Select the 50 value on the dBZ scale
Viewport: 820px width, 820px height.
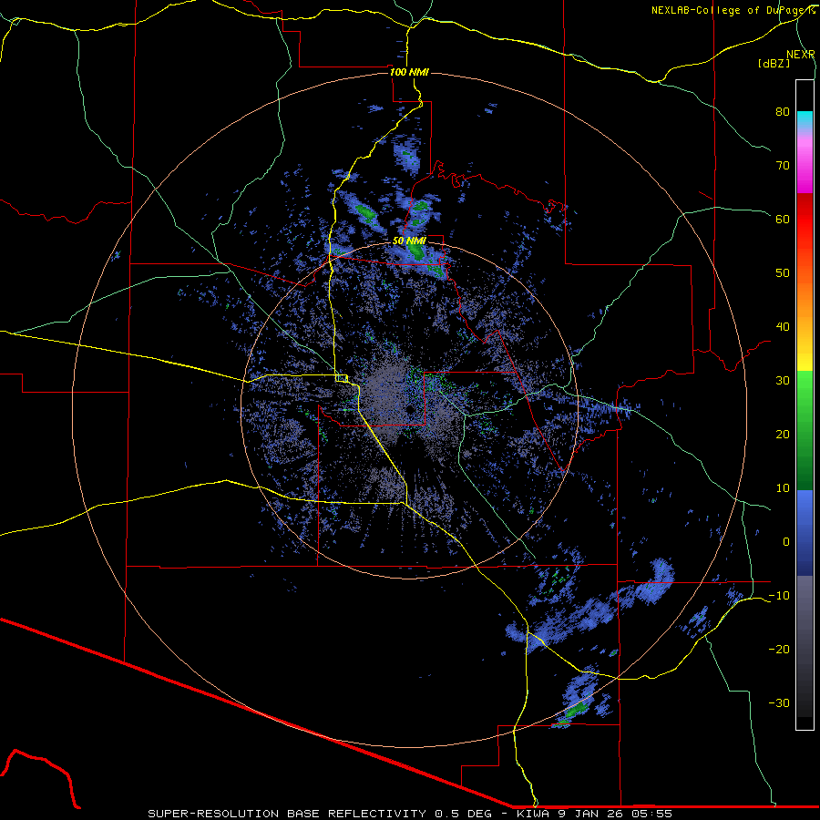tap(783, 273)
